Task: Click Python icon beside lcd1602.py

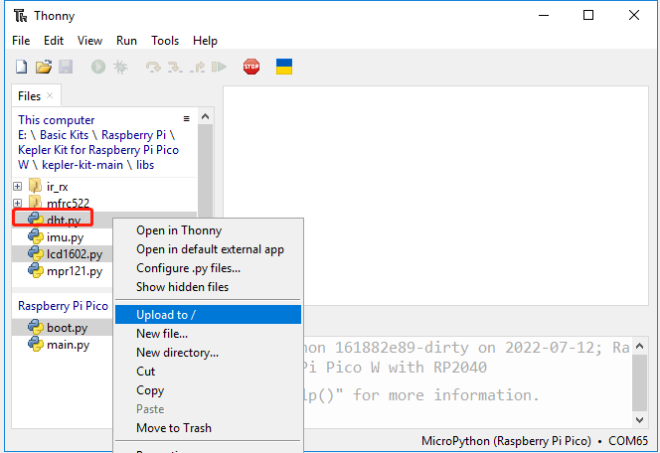Action: point(36,253)
